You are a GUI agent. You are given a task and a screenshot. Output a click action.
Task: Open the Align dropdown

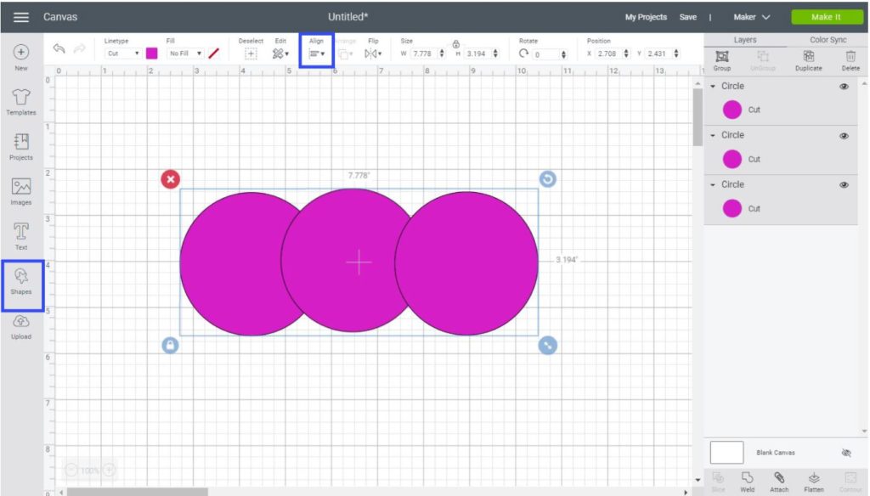pyautogui.click(x=317, y=54)
